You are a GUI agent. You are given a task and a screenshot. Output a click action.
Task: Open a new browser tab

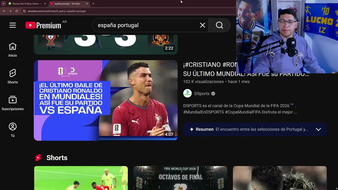(93, 4)
